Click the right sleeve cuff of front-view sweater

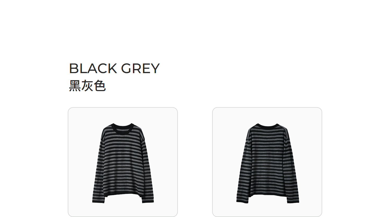point(148,201)
